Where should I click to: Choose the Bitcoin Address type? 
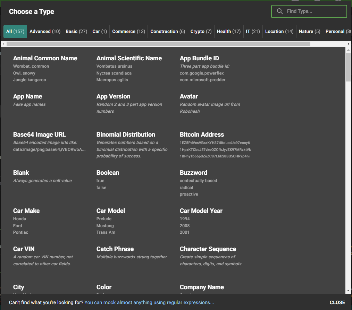(x=202, y=135)
